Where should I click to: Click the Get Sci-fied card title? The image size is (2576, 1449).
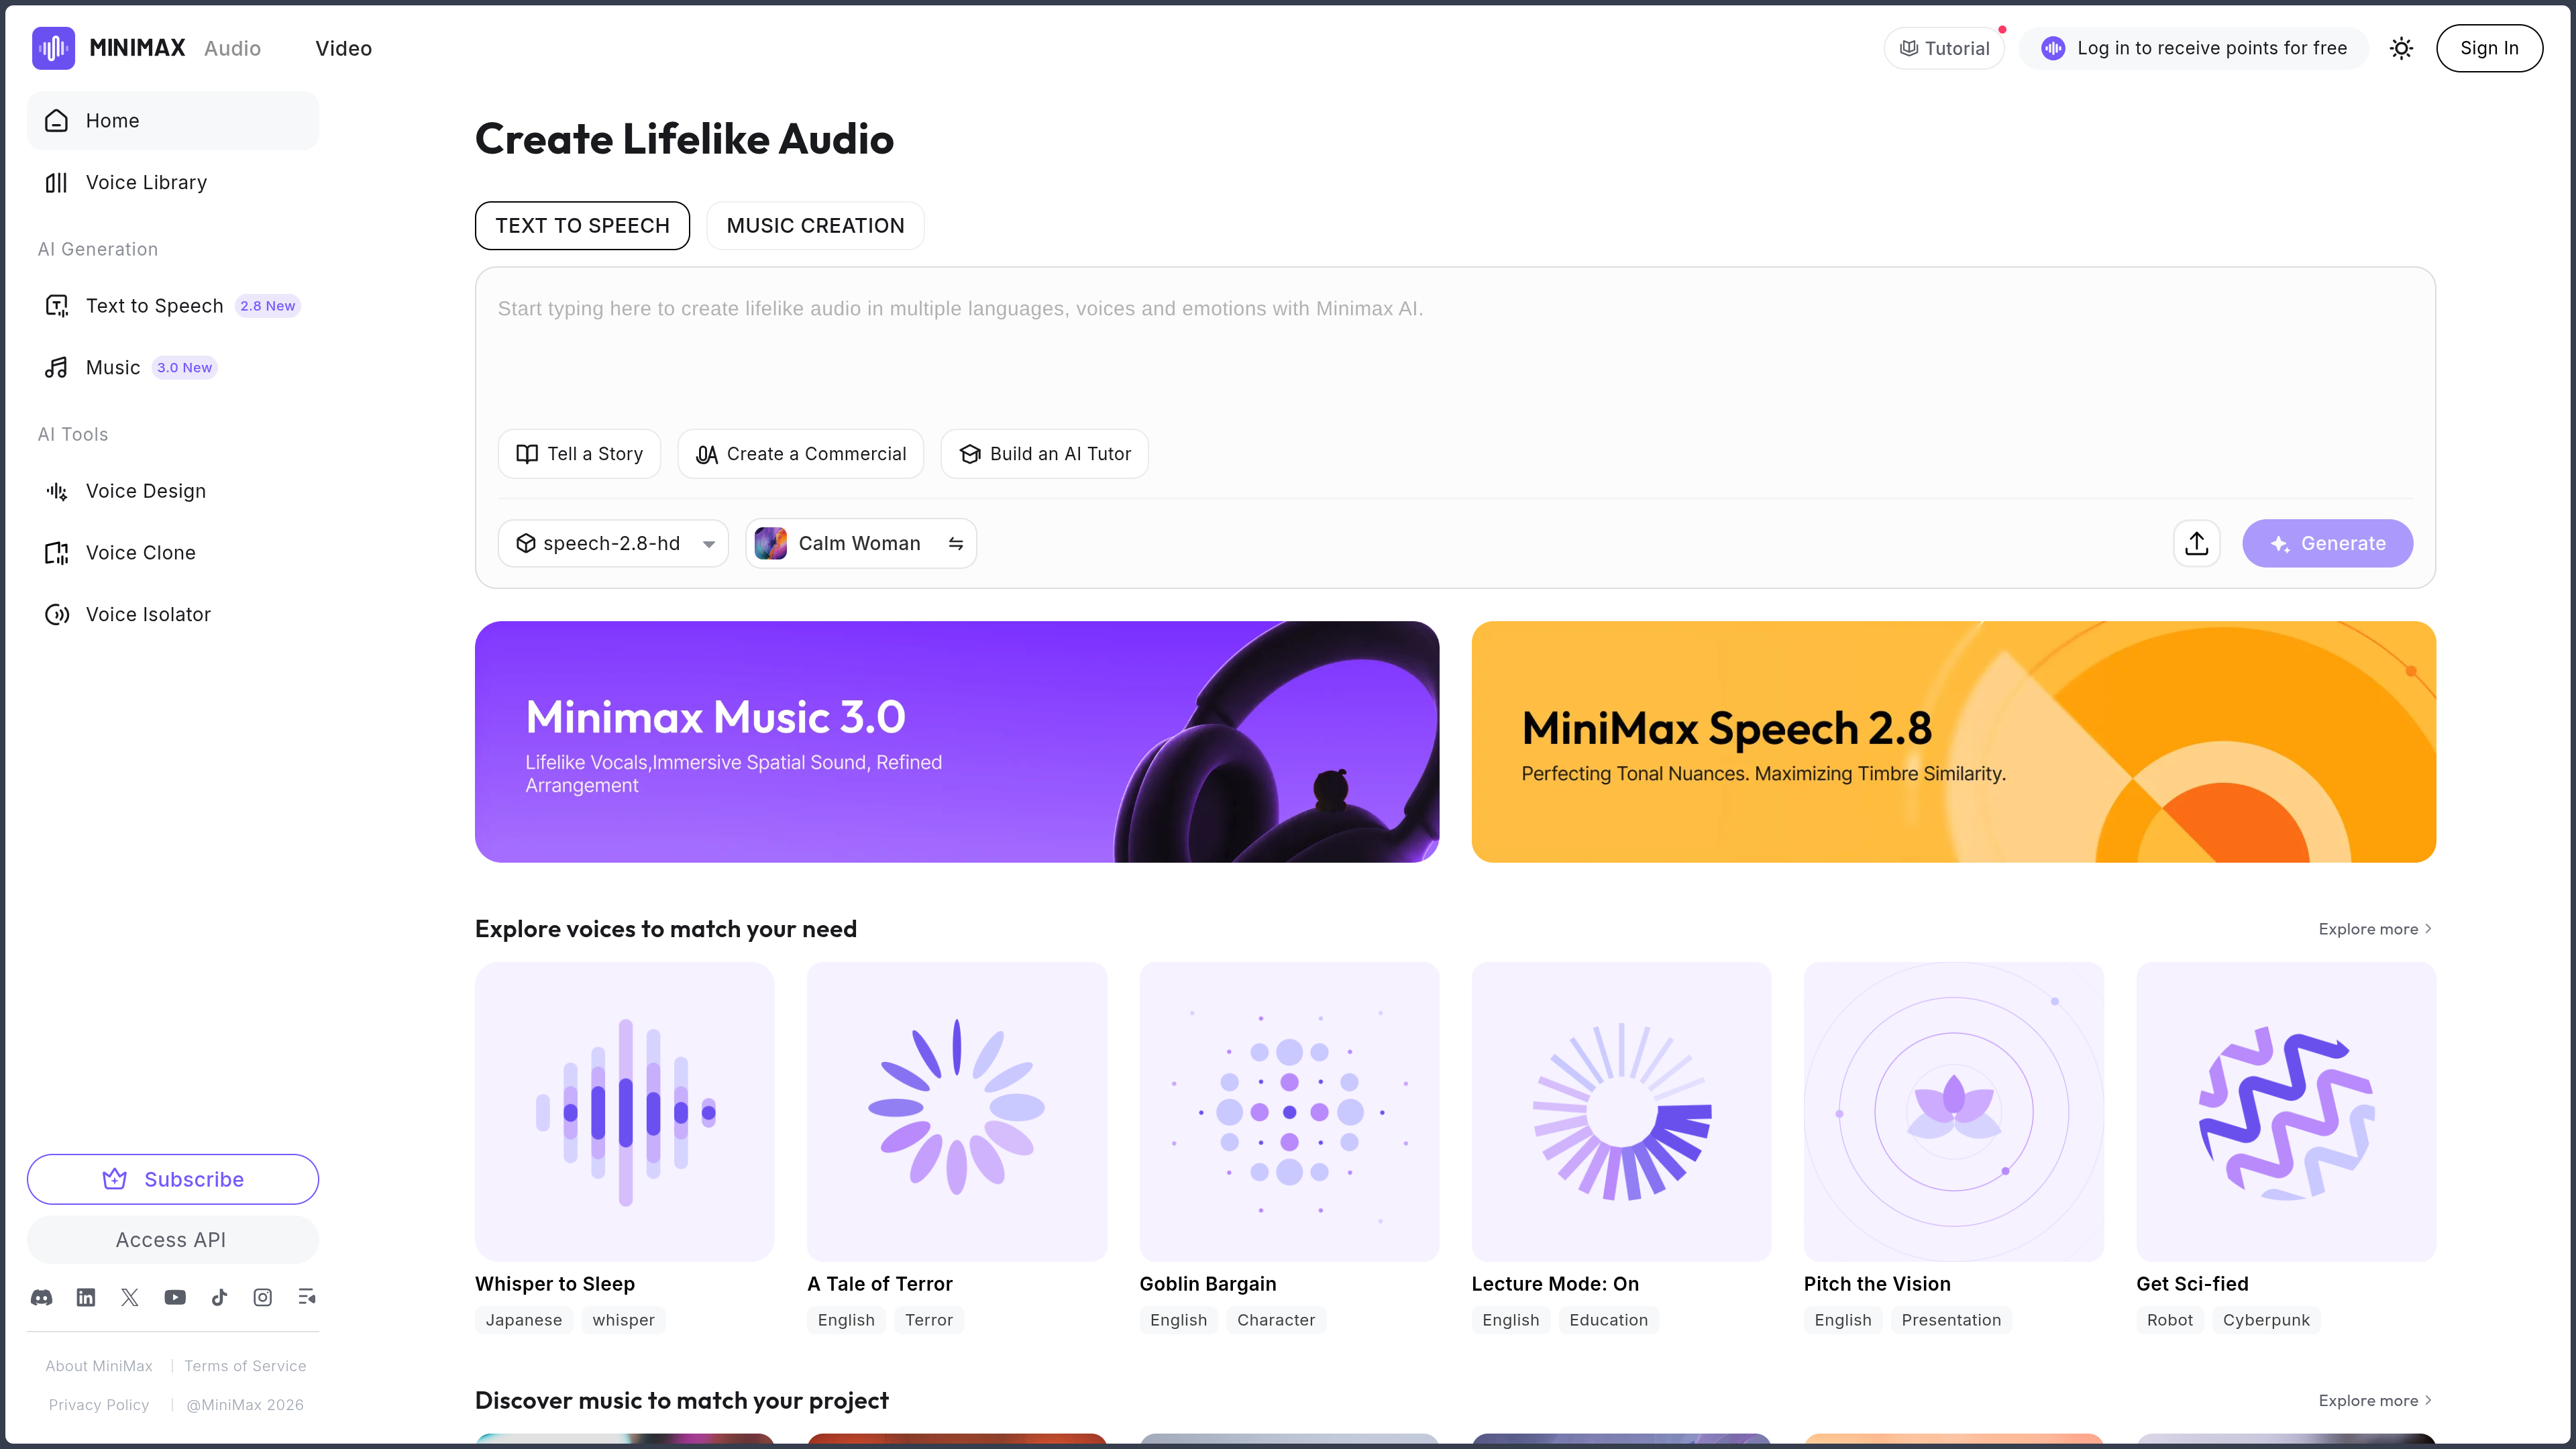pyautogui.click(x=2192, y=1284)
